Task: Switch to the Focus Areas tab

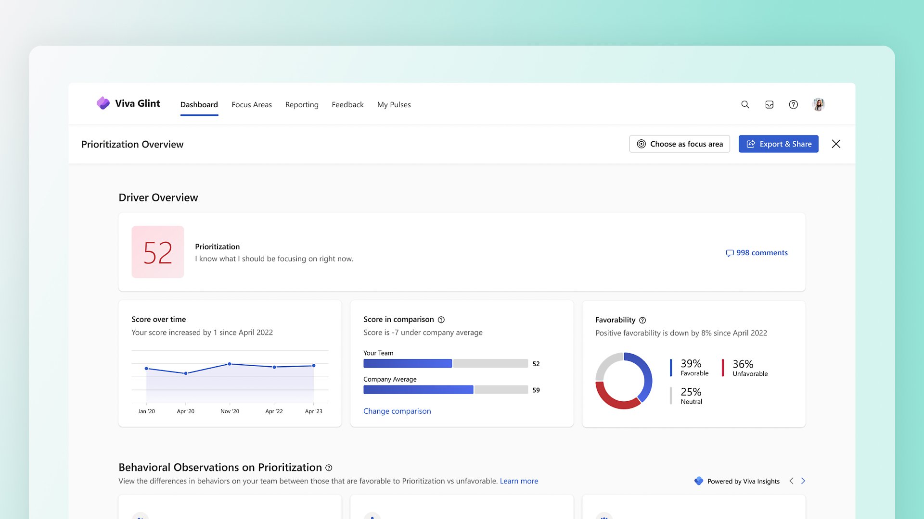Action: click(251, 104)
